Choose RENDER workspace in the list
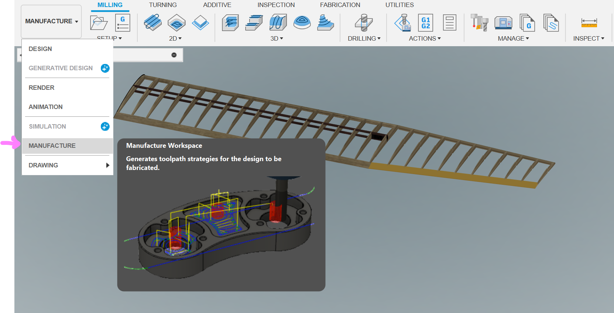614x313 pixels. point(41,88)
